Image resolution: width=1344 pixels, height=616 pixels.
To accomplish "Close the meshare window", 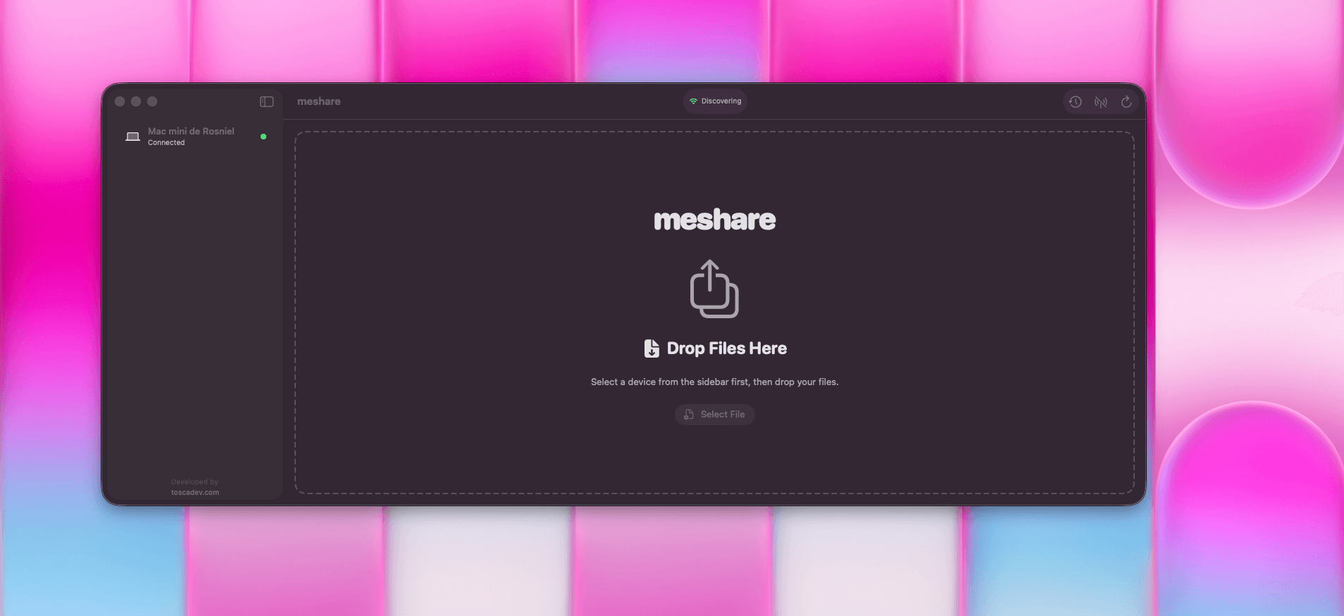I will (x=120, y=101).
